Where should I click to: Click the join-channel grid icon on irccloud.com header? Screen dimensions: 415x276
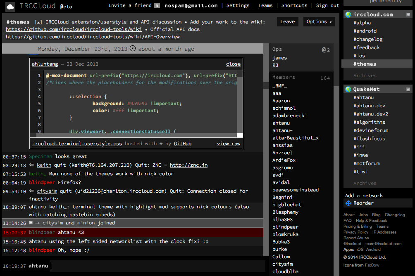click(408, 14)
